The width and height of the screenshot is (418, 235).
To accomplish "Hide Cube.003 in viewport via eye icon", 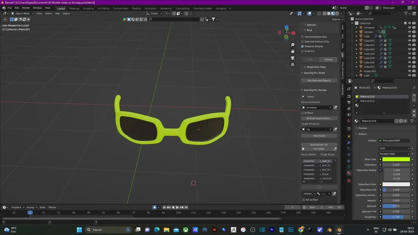I will [x=409, y=49].
